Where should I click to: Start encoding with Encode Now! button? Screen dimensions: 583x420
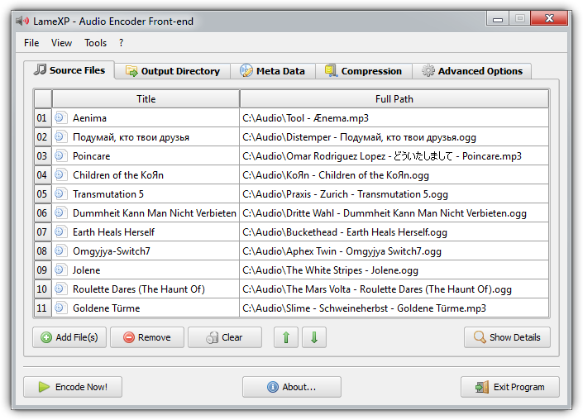coord(73,387)
